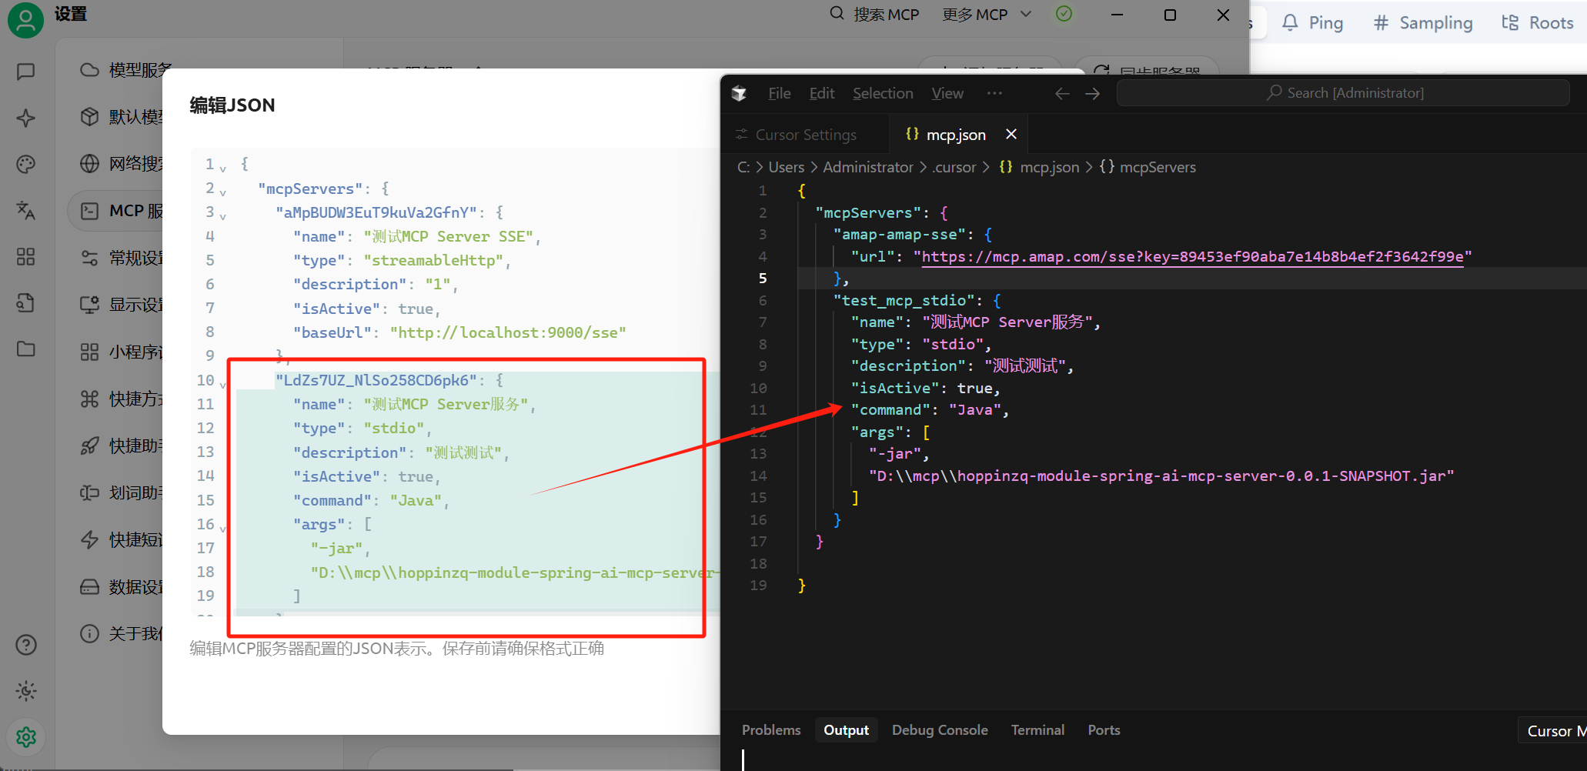Toggle the light/dark theme sun icon
The image size is (1587, 771).
(x=25, y=691)
